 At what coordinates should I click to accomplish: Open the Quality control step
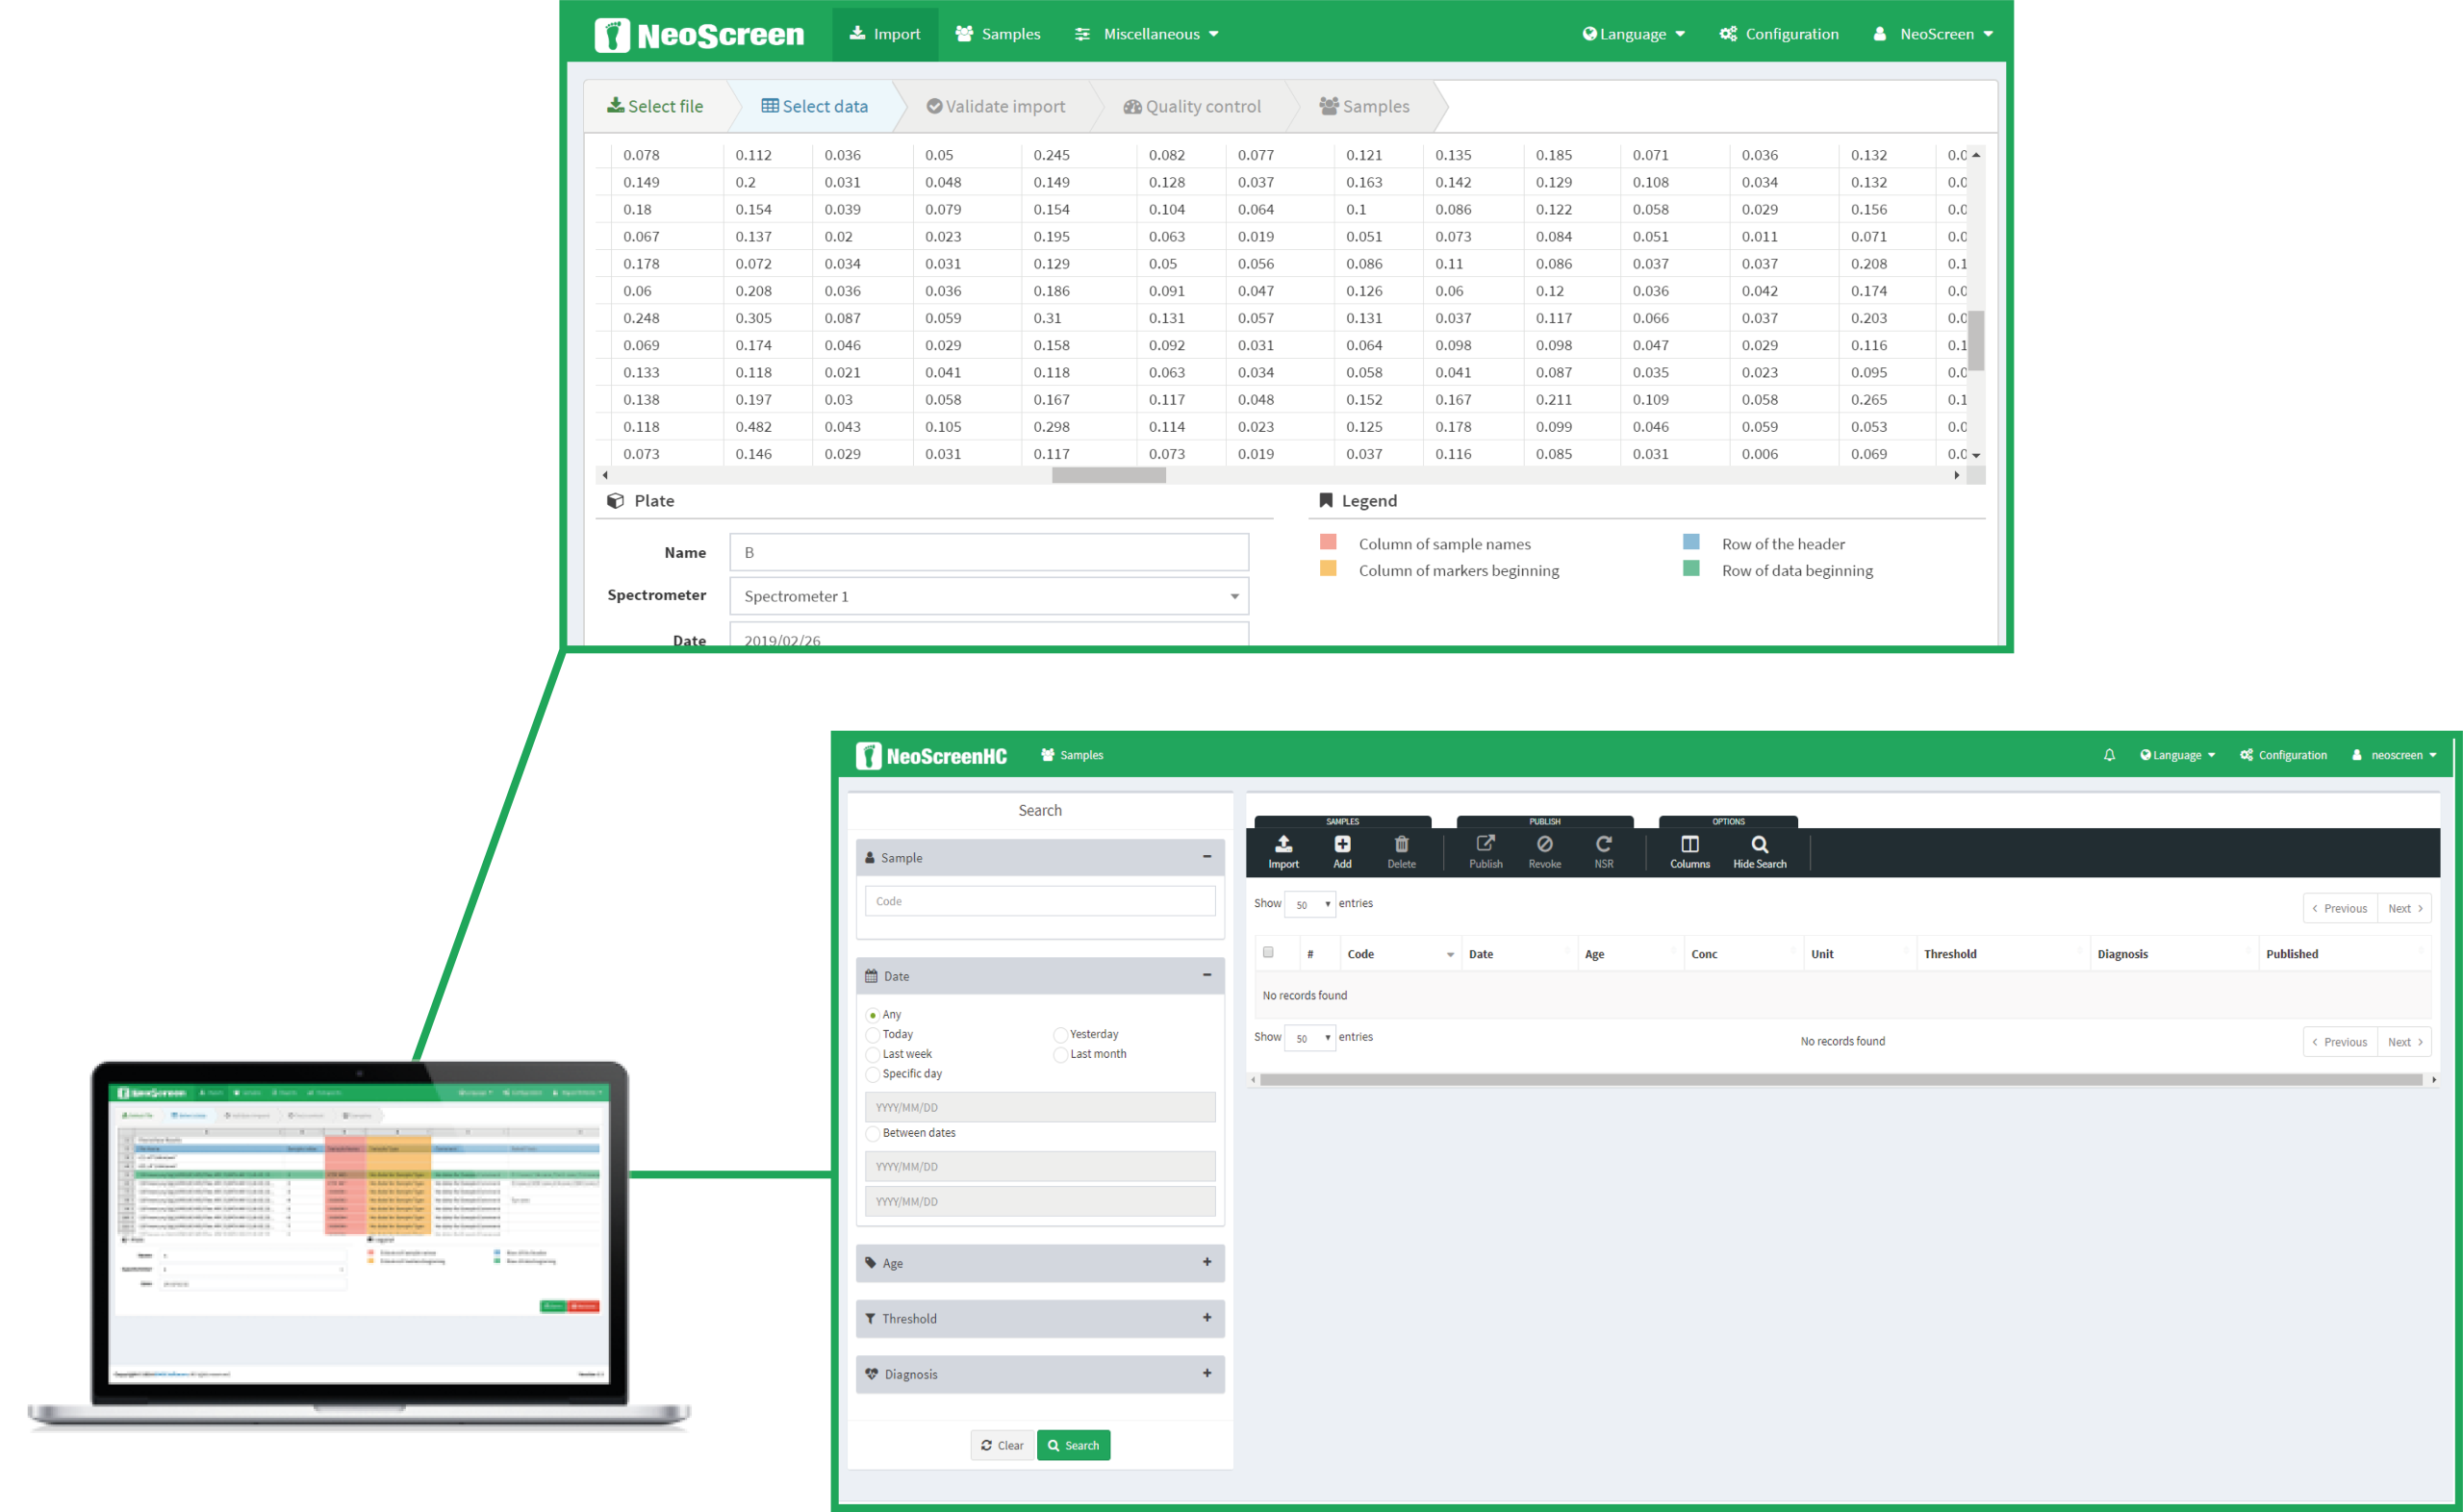pos(1192,106)
